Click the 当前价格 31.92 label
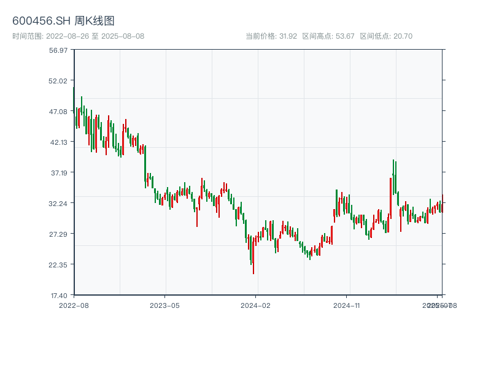 [271, 36]
